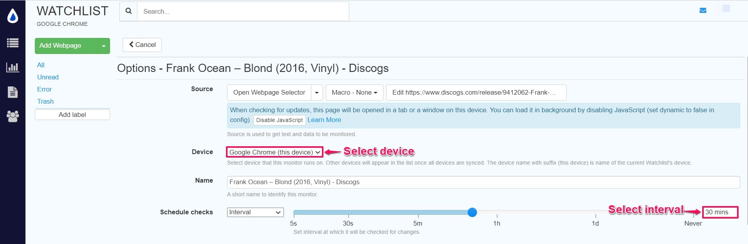Image resolution: width=748 pixels, height=244 pixels.
Task: Expand the Add Webpage split-button arrow
Action: pyautogui.click(x=103, y=46)
